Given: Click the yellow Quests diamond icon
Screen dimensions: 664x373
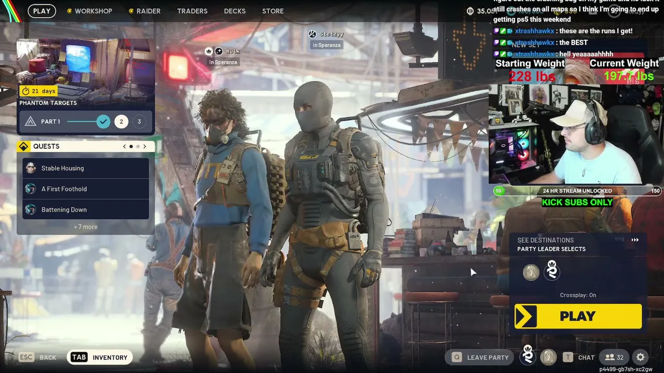Looking at the screenshot, I should 23,147.
